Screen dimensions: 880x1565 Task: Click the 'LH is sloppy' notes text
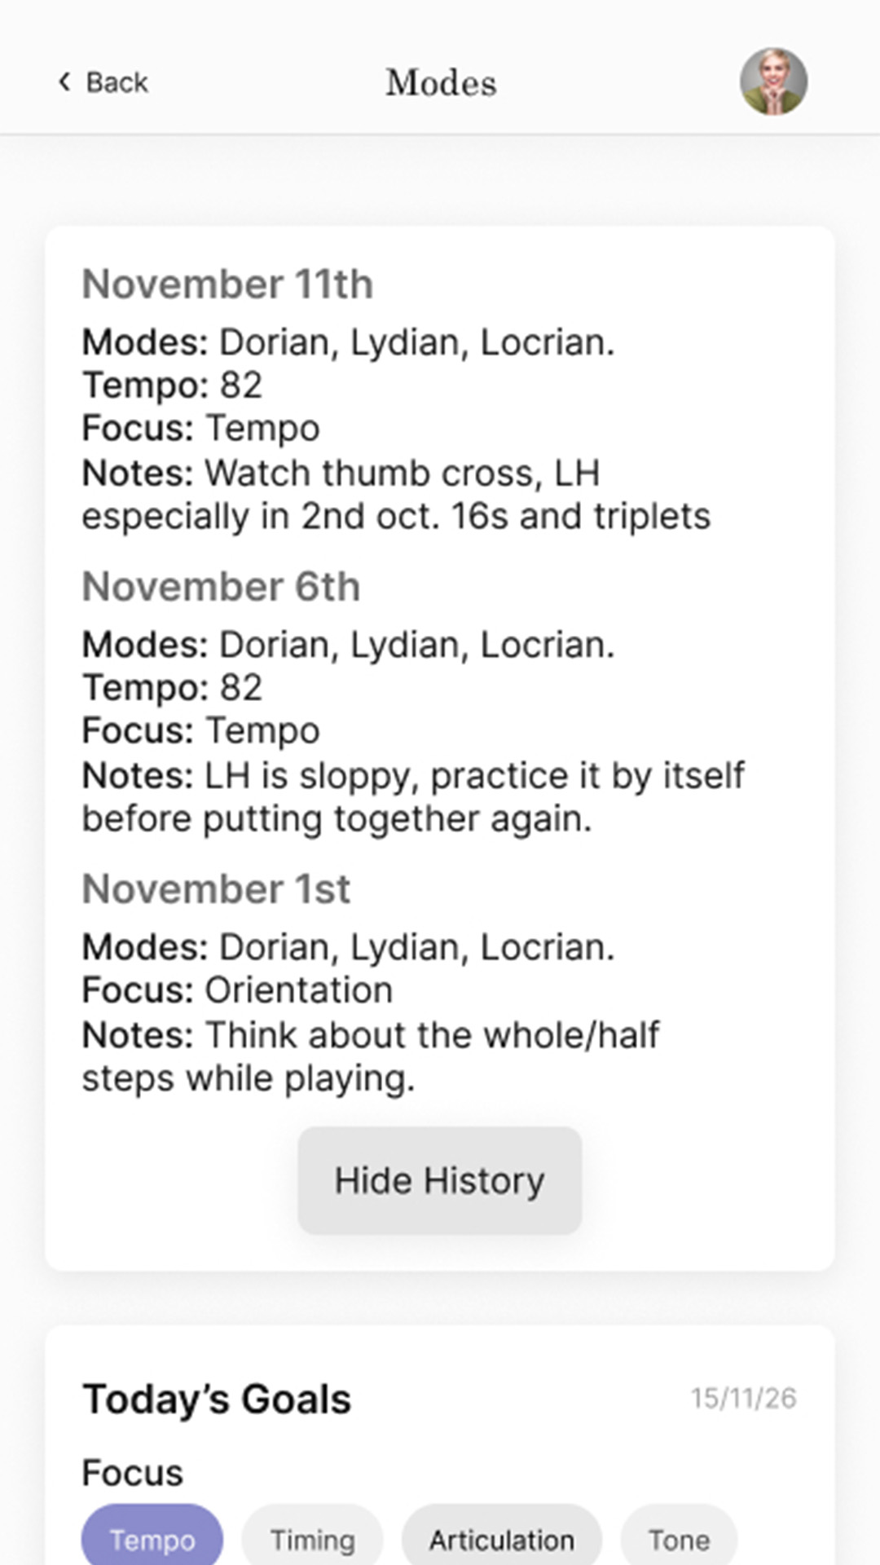(413, 797)
